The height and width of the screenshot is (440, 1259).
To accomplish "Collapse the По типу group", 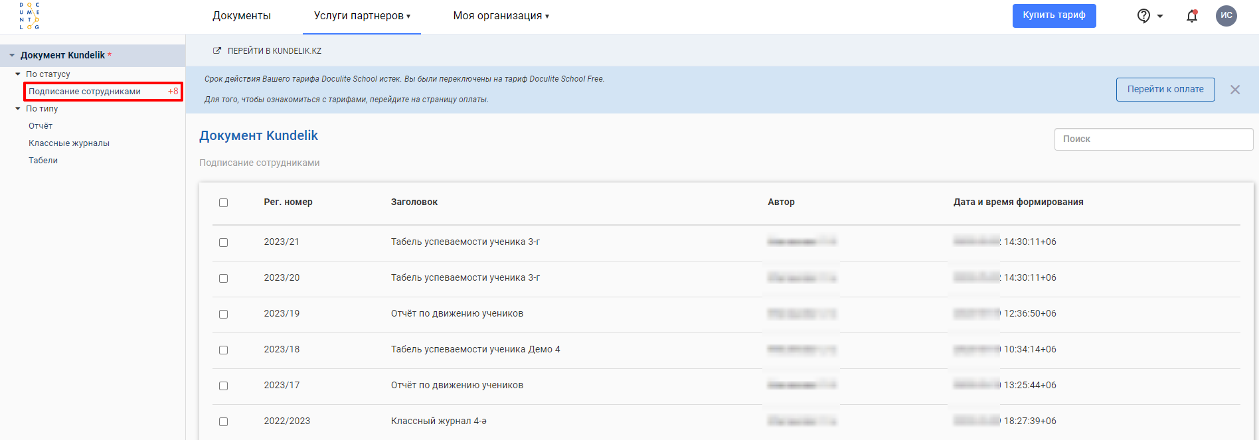I will point(18,109).
